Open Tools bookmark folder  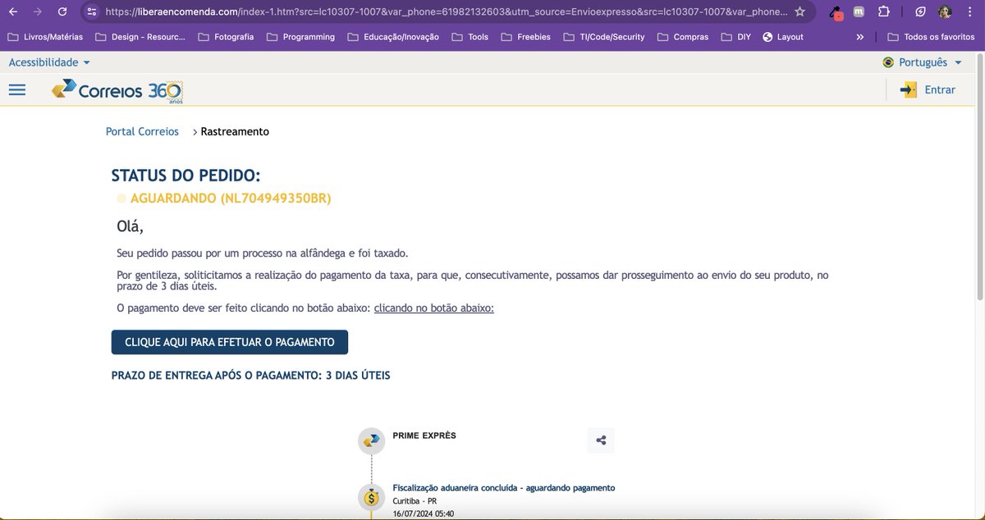tap(470, 37)
